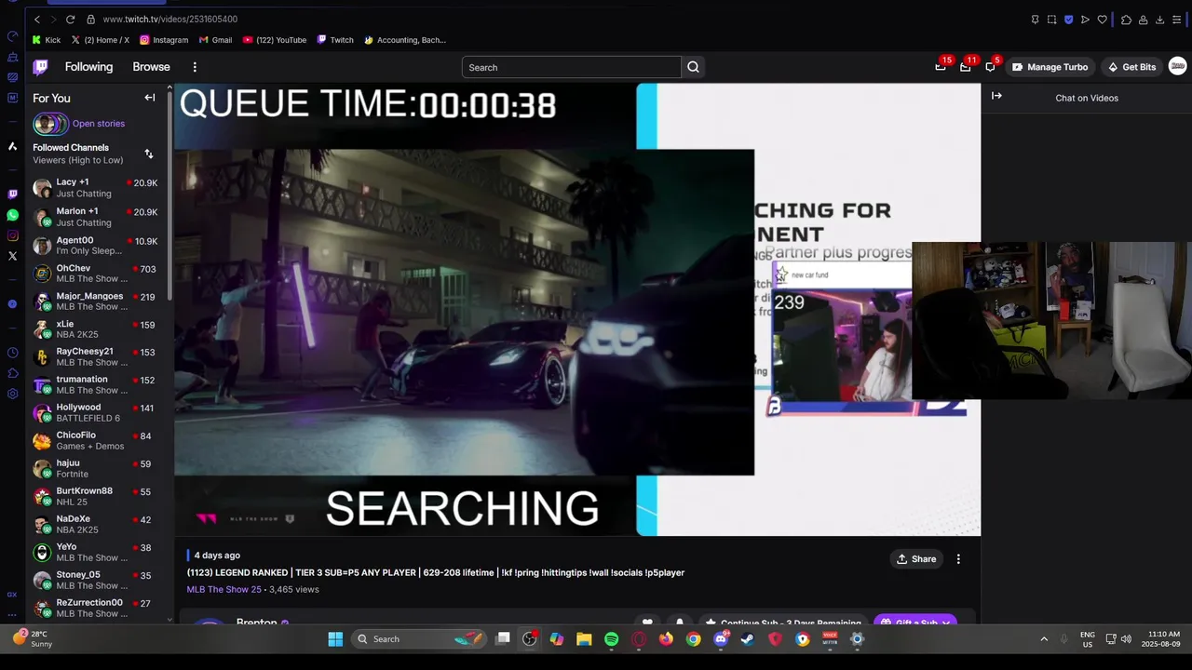Open Agent00 channel in sidebar
The height and width of the screenshot is (670, 1192).
96,246
